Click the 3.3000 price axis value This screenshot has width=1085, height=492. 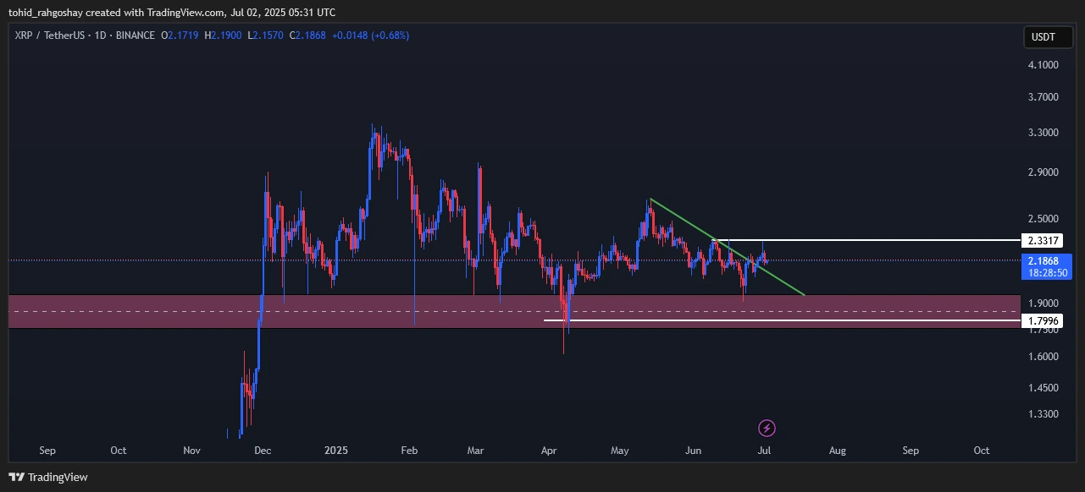coord(1043,133)
